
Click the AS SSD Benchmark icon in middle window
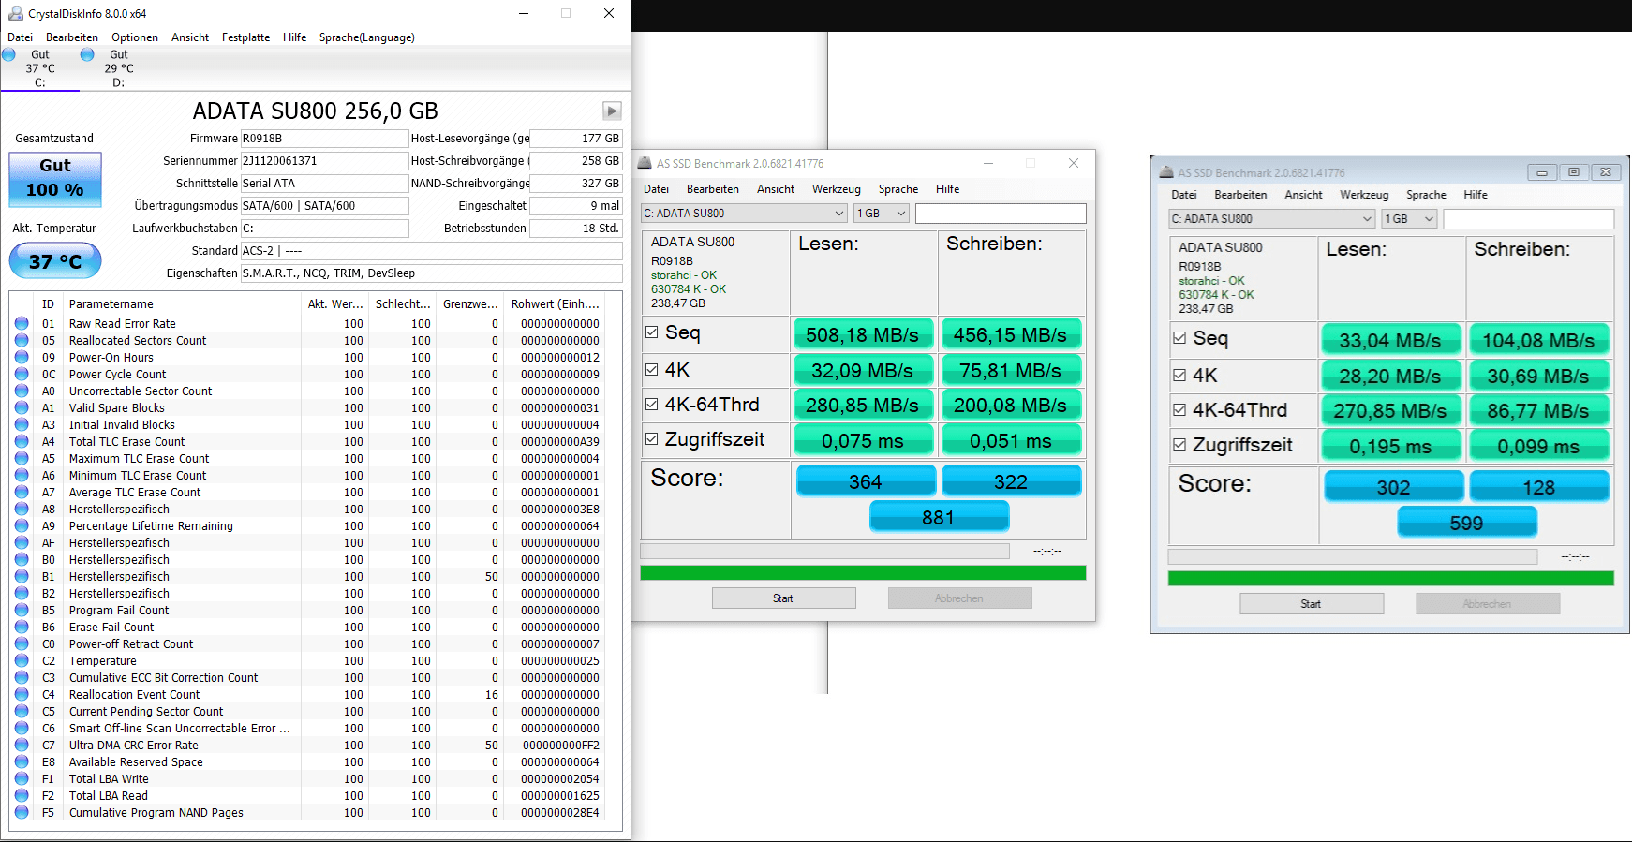(645, 163)
